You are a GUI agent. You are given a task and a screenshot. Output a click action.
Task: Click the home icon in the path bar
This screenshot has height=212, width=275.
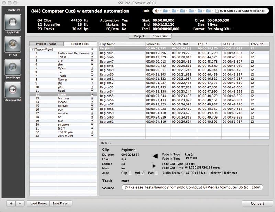156,11
